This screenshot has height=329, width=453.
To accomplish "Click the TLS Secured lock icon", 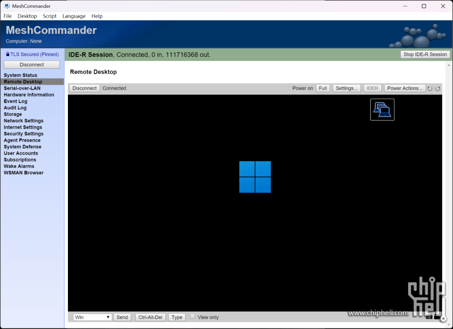I will coord(8,54).
